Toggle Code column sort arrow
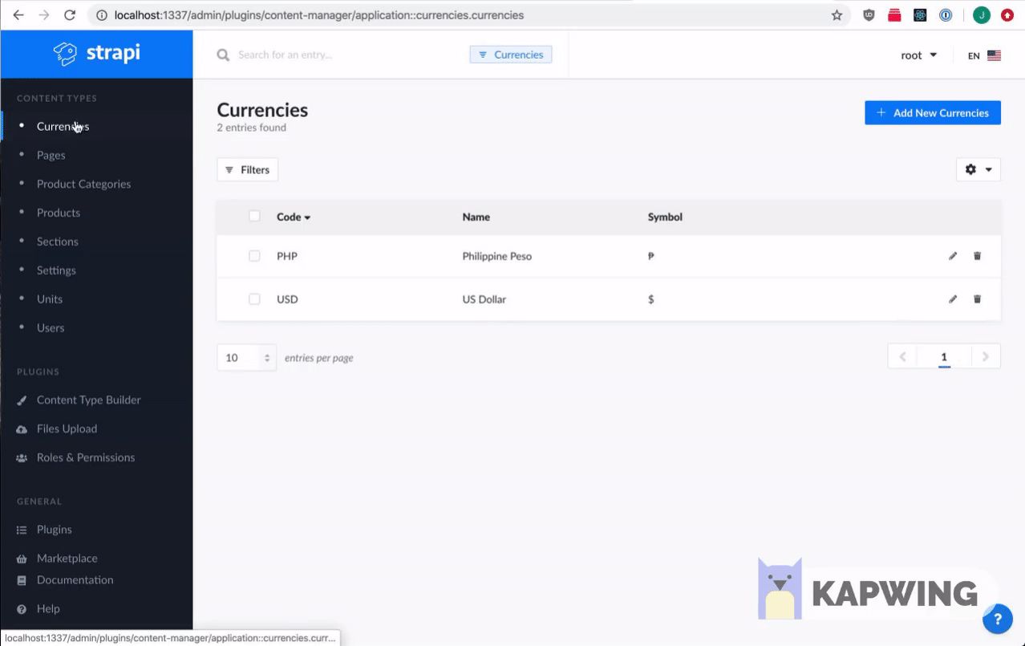1025x646 pixels. (x=306, y=217)
